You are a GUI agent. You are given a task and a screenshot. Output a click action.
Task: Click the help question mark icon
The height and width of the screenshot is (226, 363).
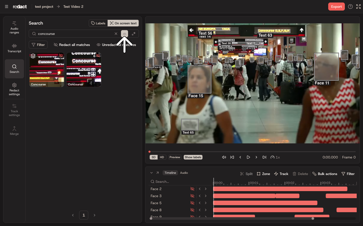pyautogui.click(x=350, y=7)
